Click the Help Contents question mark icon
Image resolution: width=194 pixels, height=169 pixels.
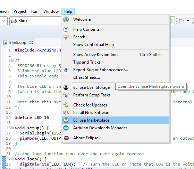pyautogui.click(x=66, y=29)
